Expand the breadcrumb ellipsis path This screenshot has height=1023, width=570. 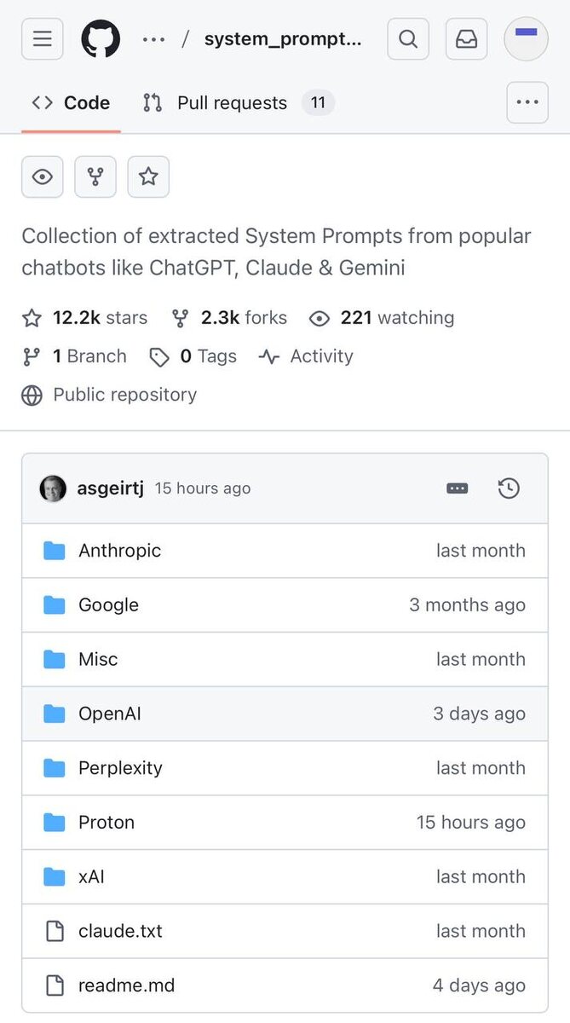click(153, 39)
